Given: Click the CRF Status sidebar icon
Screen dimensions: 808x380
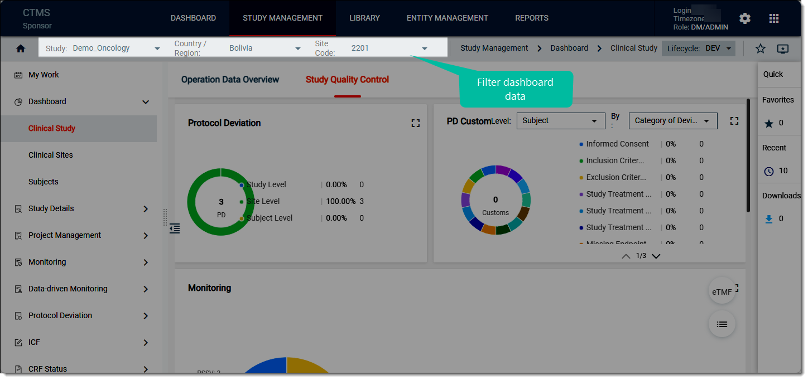Looking at the screenshot, I should tap(18, 369).
